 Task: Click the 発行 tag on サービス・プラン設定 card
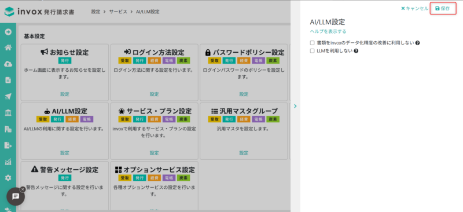(x=139, y=119)
